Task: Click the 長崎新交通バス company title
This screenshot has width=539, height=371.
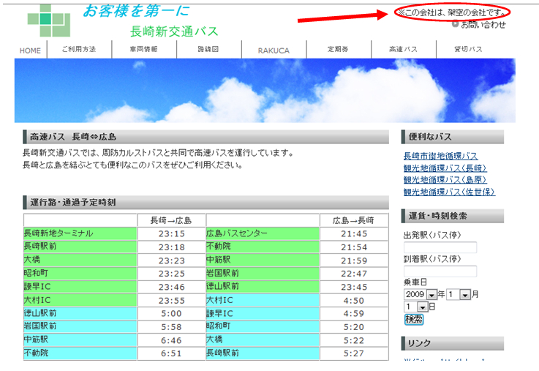Action: (174, 31)
